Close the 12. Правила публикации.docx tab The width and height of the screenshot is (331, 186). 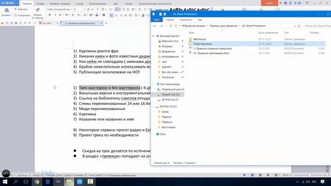[101, 23]
